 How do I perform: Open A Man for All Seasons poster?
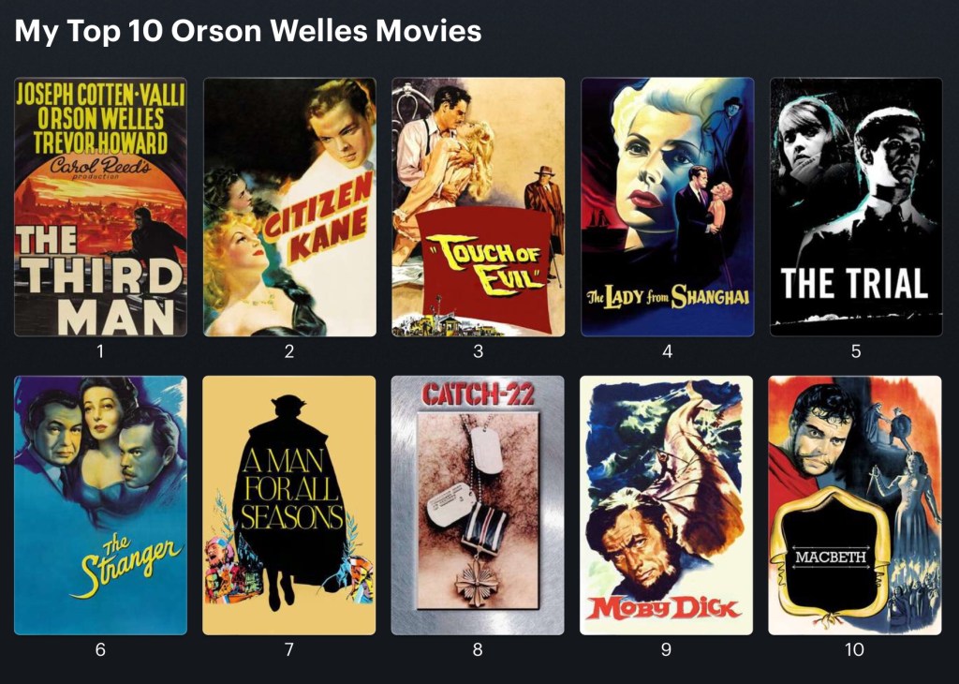[289, 505]
